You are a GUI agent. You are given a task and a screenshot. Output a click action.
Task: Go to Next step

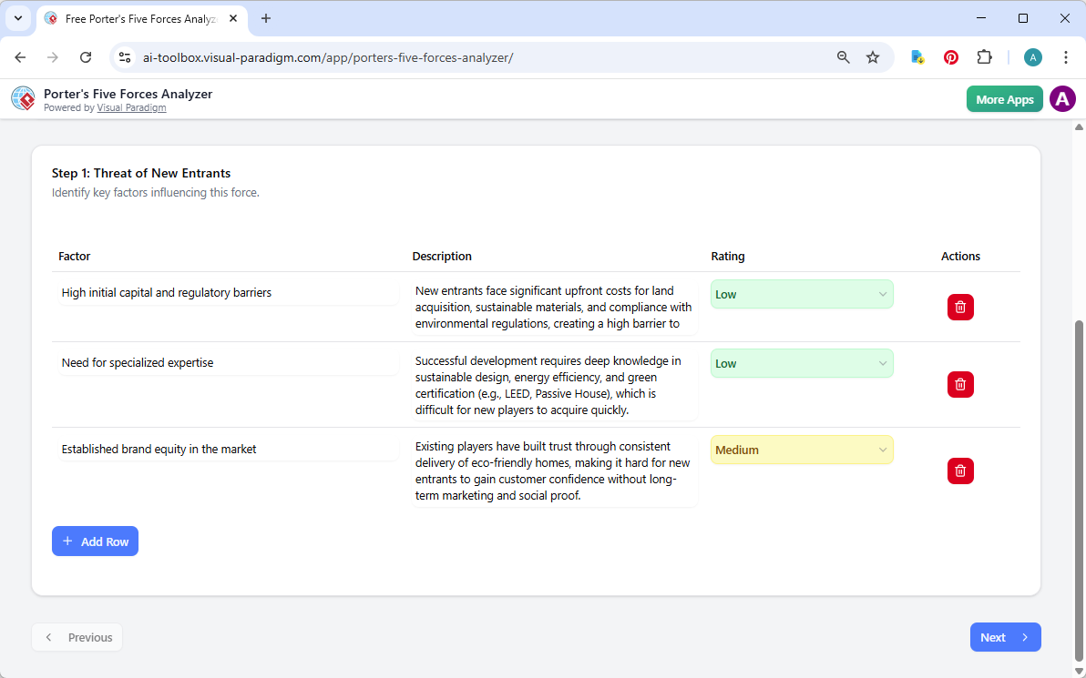tap(1004, 637)
